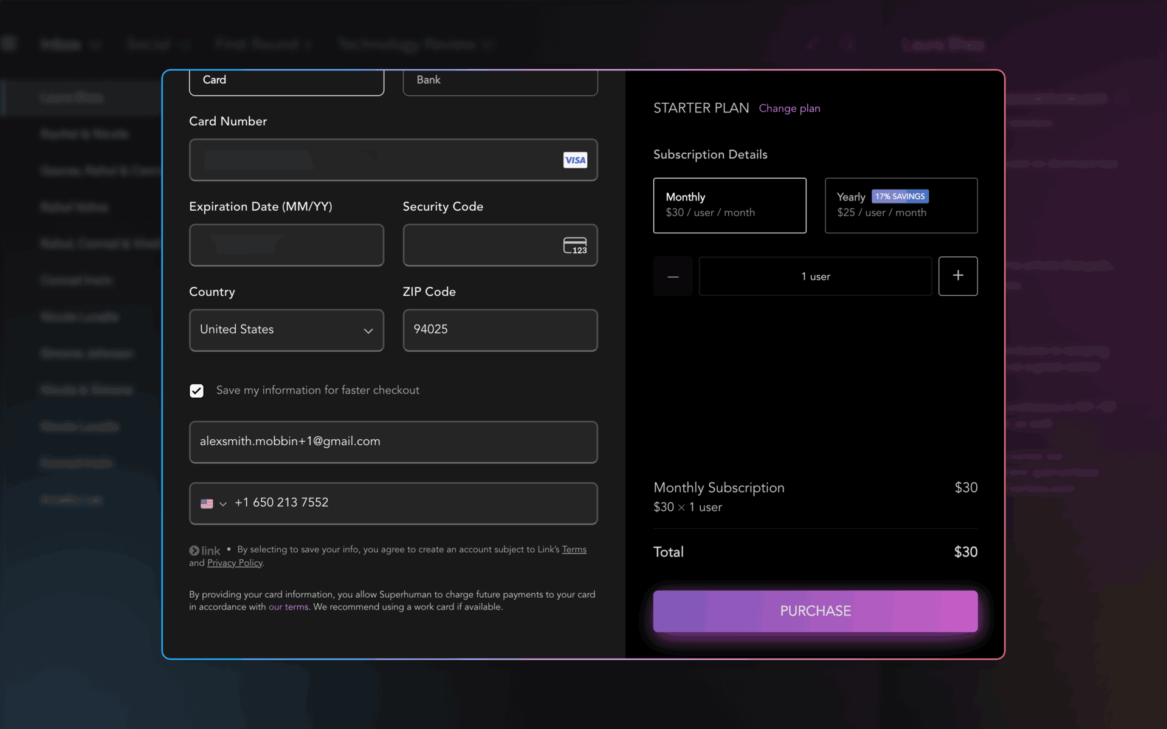
Task: Click the phone number +1 650 213 7552
Action: pos(281,502)
